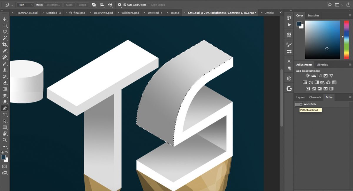Open the Swatches panel
The width and height of the screenshot is (353, 191).
[313, 15]
